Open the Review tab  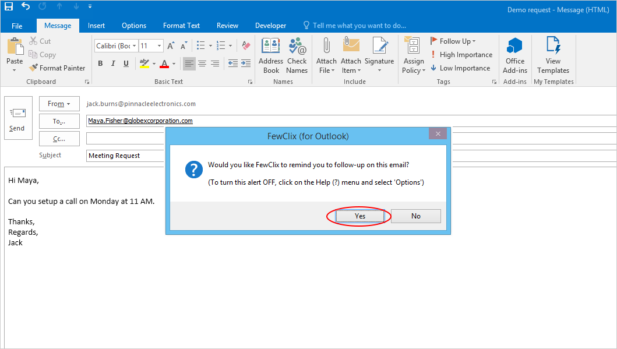pos(227,26)
